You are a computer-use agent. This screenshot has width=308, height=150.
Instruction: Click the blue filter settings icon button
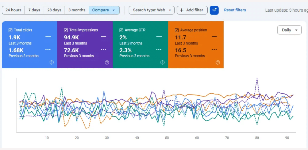coord(214,10)
